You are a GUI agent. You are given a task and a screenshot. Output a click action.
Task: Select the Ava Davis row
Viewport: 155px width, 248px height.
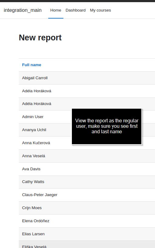[x=87, y=169]
